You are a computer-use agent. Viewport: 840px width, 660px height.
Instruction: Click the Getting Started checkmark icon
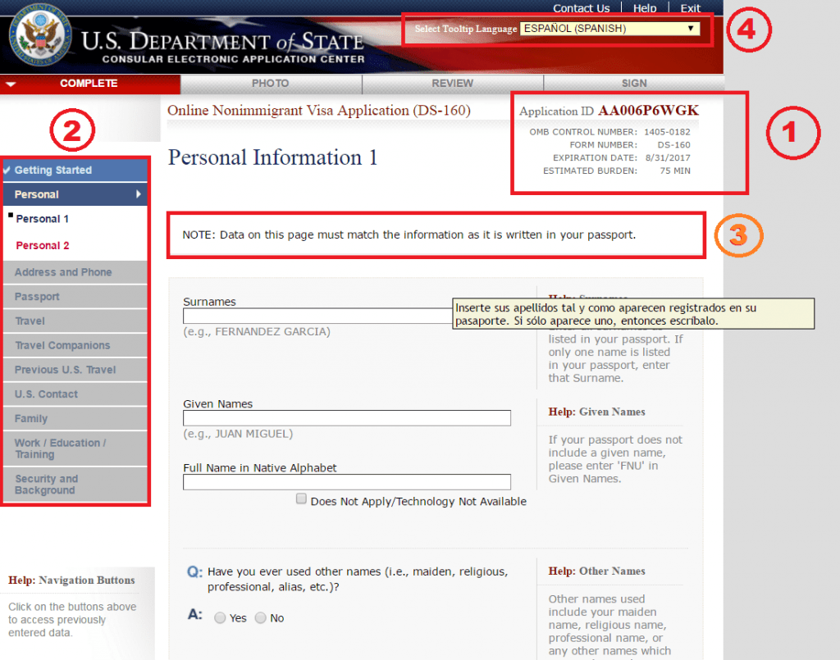tap(7, 171)
